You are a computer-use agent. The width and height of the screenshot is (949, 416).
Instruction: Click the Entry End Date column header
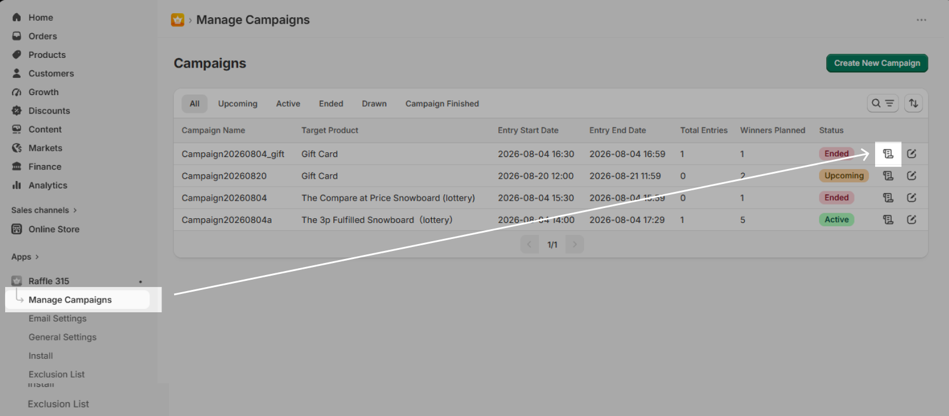click(617, 130)
